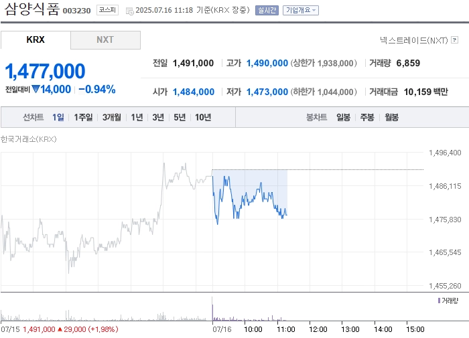Click the 저가 value 1,473,000
Image resolution: width=469 pixels, height=338 pixels.
267,92
